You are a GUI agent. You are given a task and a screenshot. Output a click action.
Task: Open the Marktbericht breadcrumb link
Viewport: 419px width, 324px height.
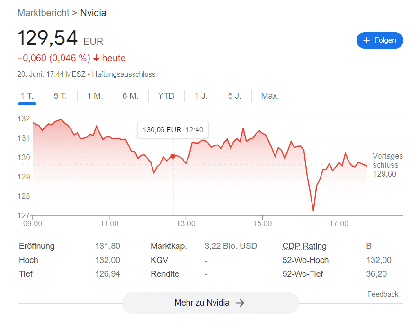(43, 13)
